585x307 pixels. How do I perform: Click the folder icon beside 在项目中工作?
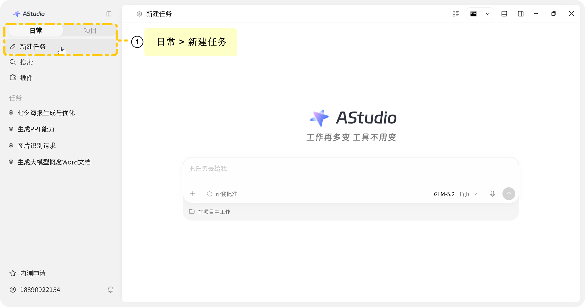(x=192, y=211)
